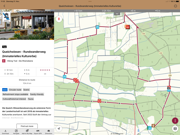Select the Fauna tag

pos(31,99)
